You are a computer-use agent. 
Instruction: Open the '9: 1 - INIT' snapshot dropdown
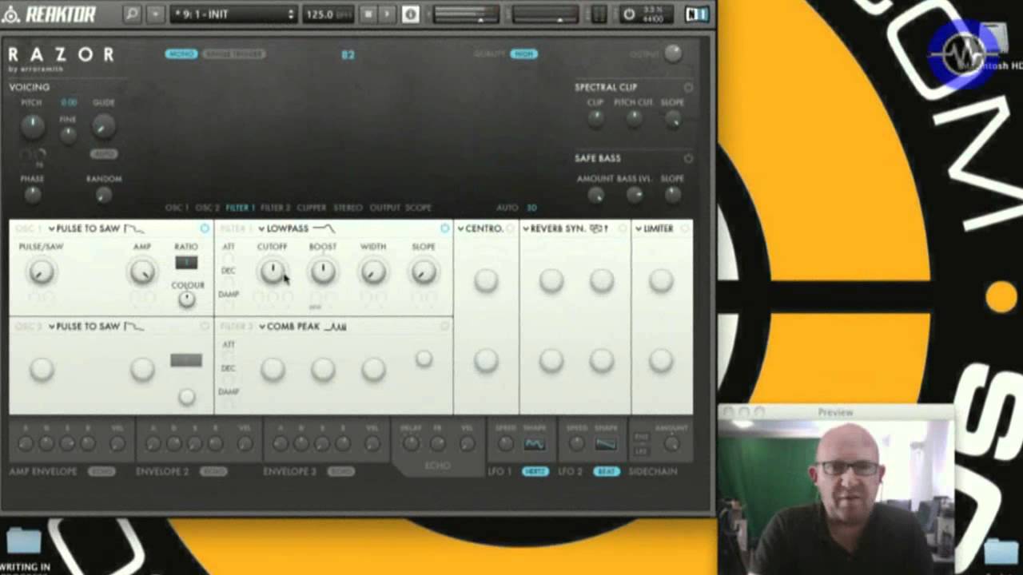tap(233, 14)
